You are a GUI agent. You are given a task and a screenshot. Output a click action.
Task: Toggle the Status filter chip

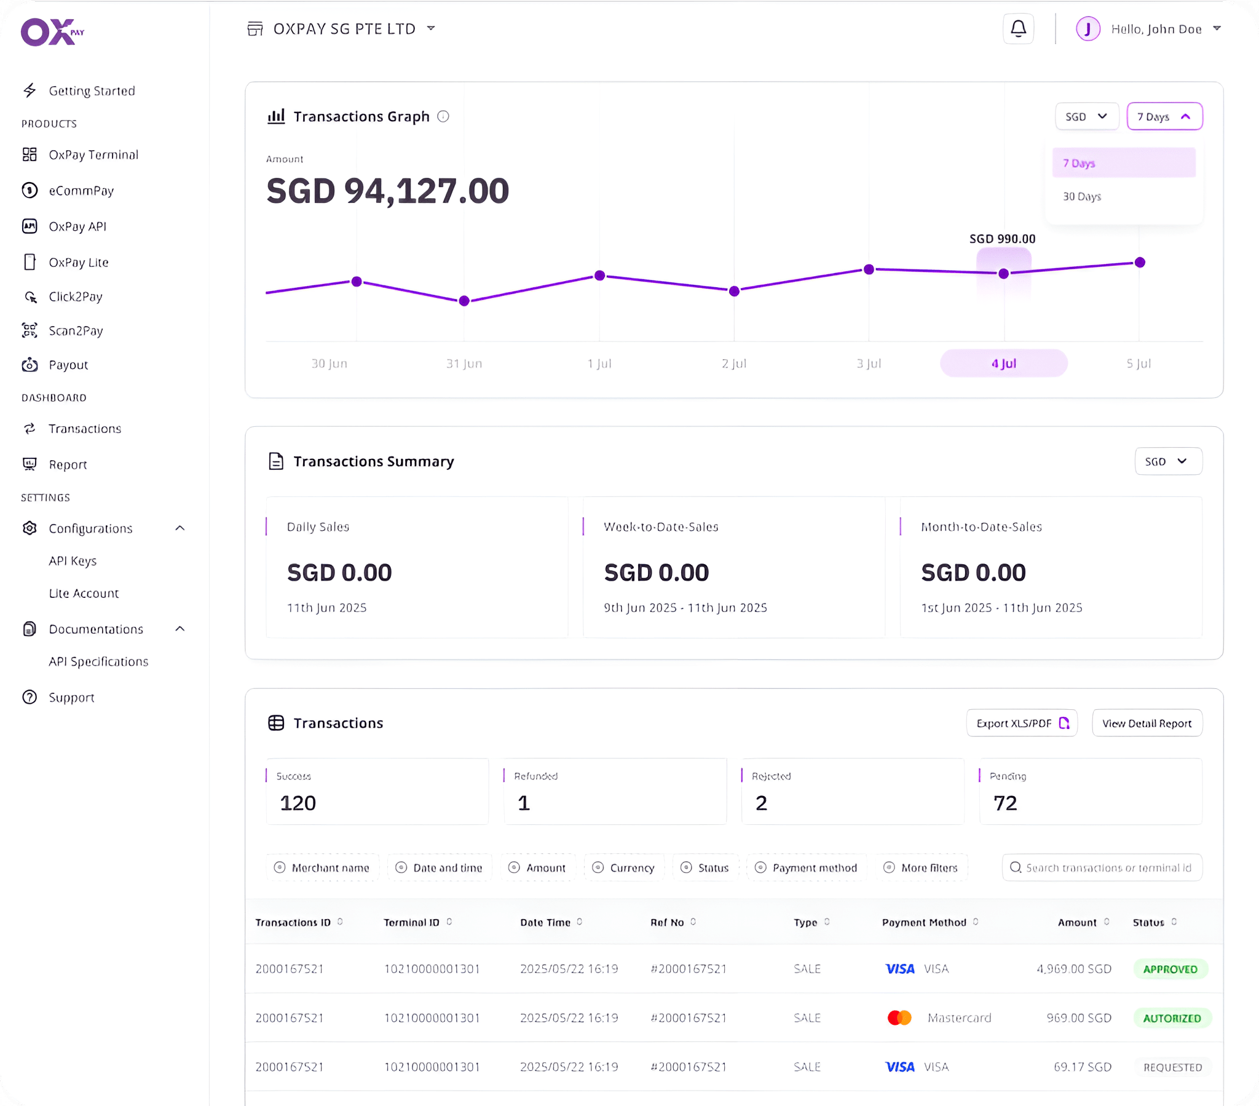point(705,867)
